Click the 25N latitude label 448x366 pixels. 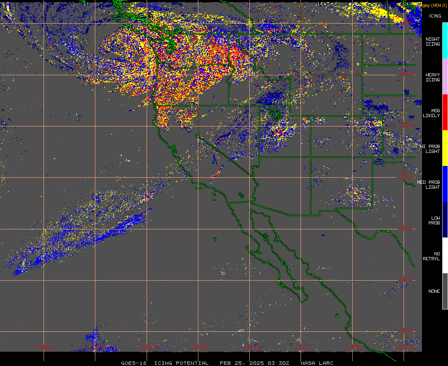click(x=406, y=279)
